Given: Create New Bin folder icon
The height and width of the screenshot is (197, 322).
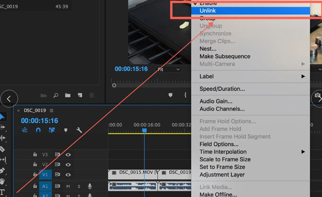Looking at the screenshot, I should 68,95.
